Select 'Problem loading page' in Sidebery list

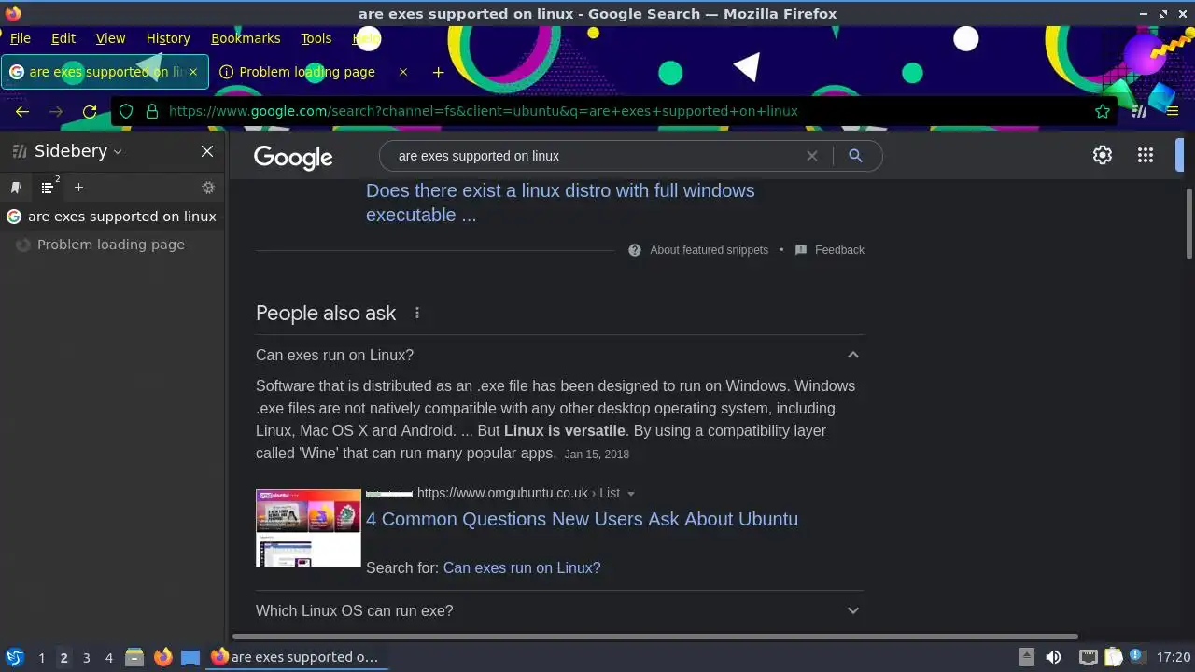click(x=114, y=245)
